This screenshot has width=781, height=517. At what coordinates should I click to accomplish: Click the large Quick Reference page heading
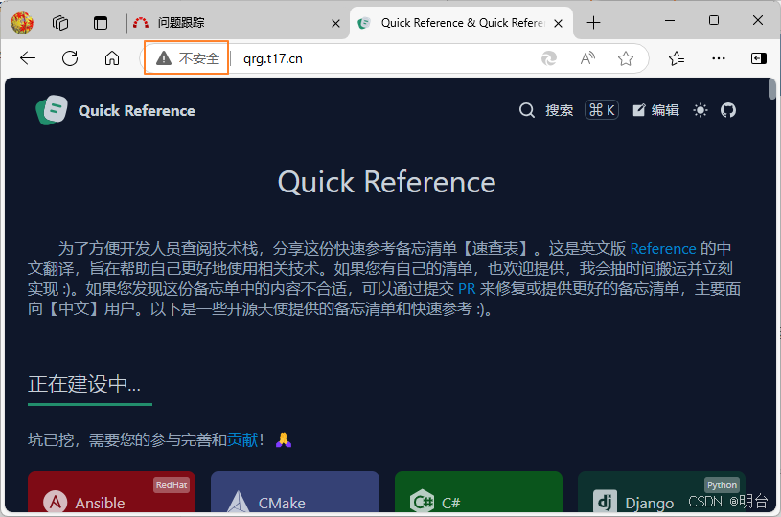(386, 182)
